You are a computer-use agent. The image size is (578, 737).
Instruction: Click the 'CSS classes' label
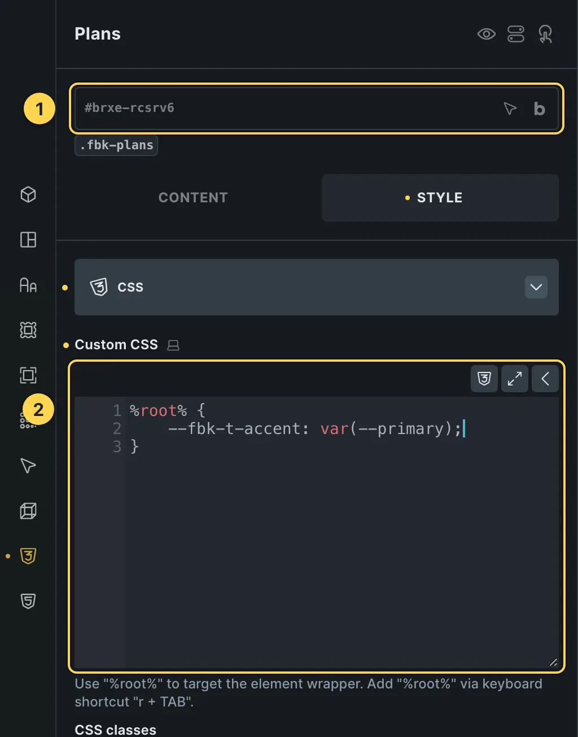(116, 730)
